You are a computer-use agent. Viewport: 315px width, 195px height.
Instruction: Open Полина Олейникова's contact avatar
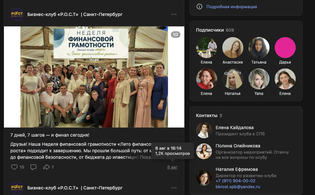click(204, 151)
